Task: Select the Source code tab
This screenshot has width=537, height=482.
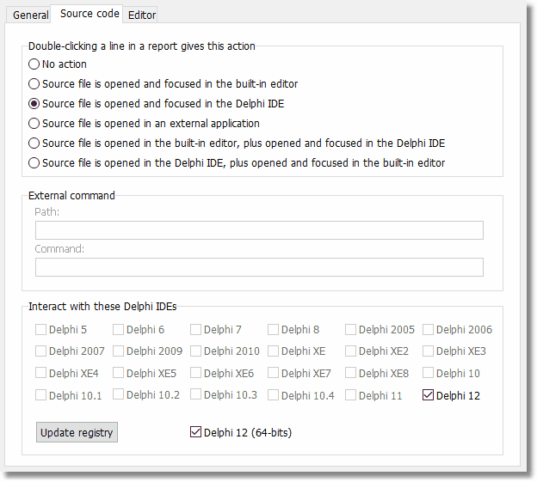Action: coord(89,14)
